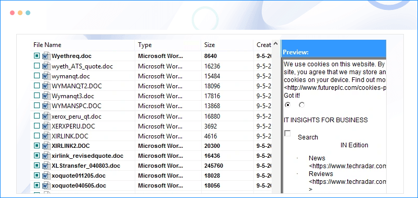This screenshot has height=198, width=418.
Task: Select the filled radio button in preview
Action: click(x=287, y=104)
